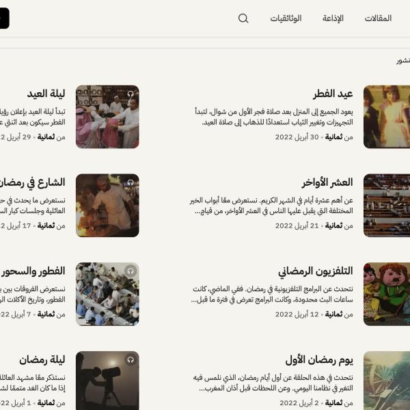Click the black button in header corner
The height and width of the screenshot is (410, 410).
[x=5, y=18]
